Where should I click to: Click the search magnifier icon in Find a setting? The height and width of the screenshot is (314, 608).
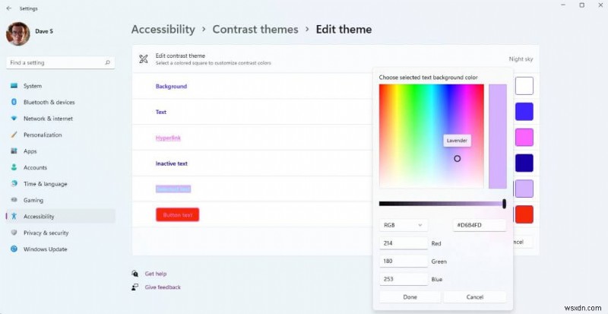[107, 62]
